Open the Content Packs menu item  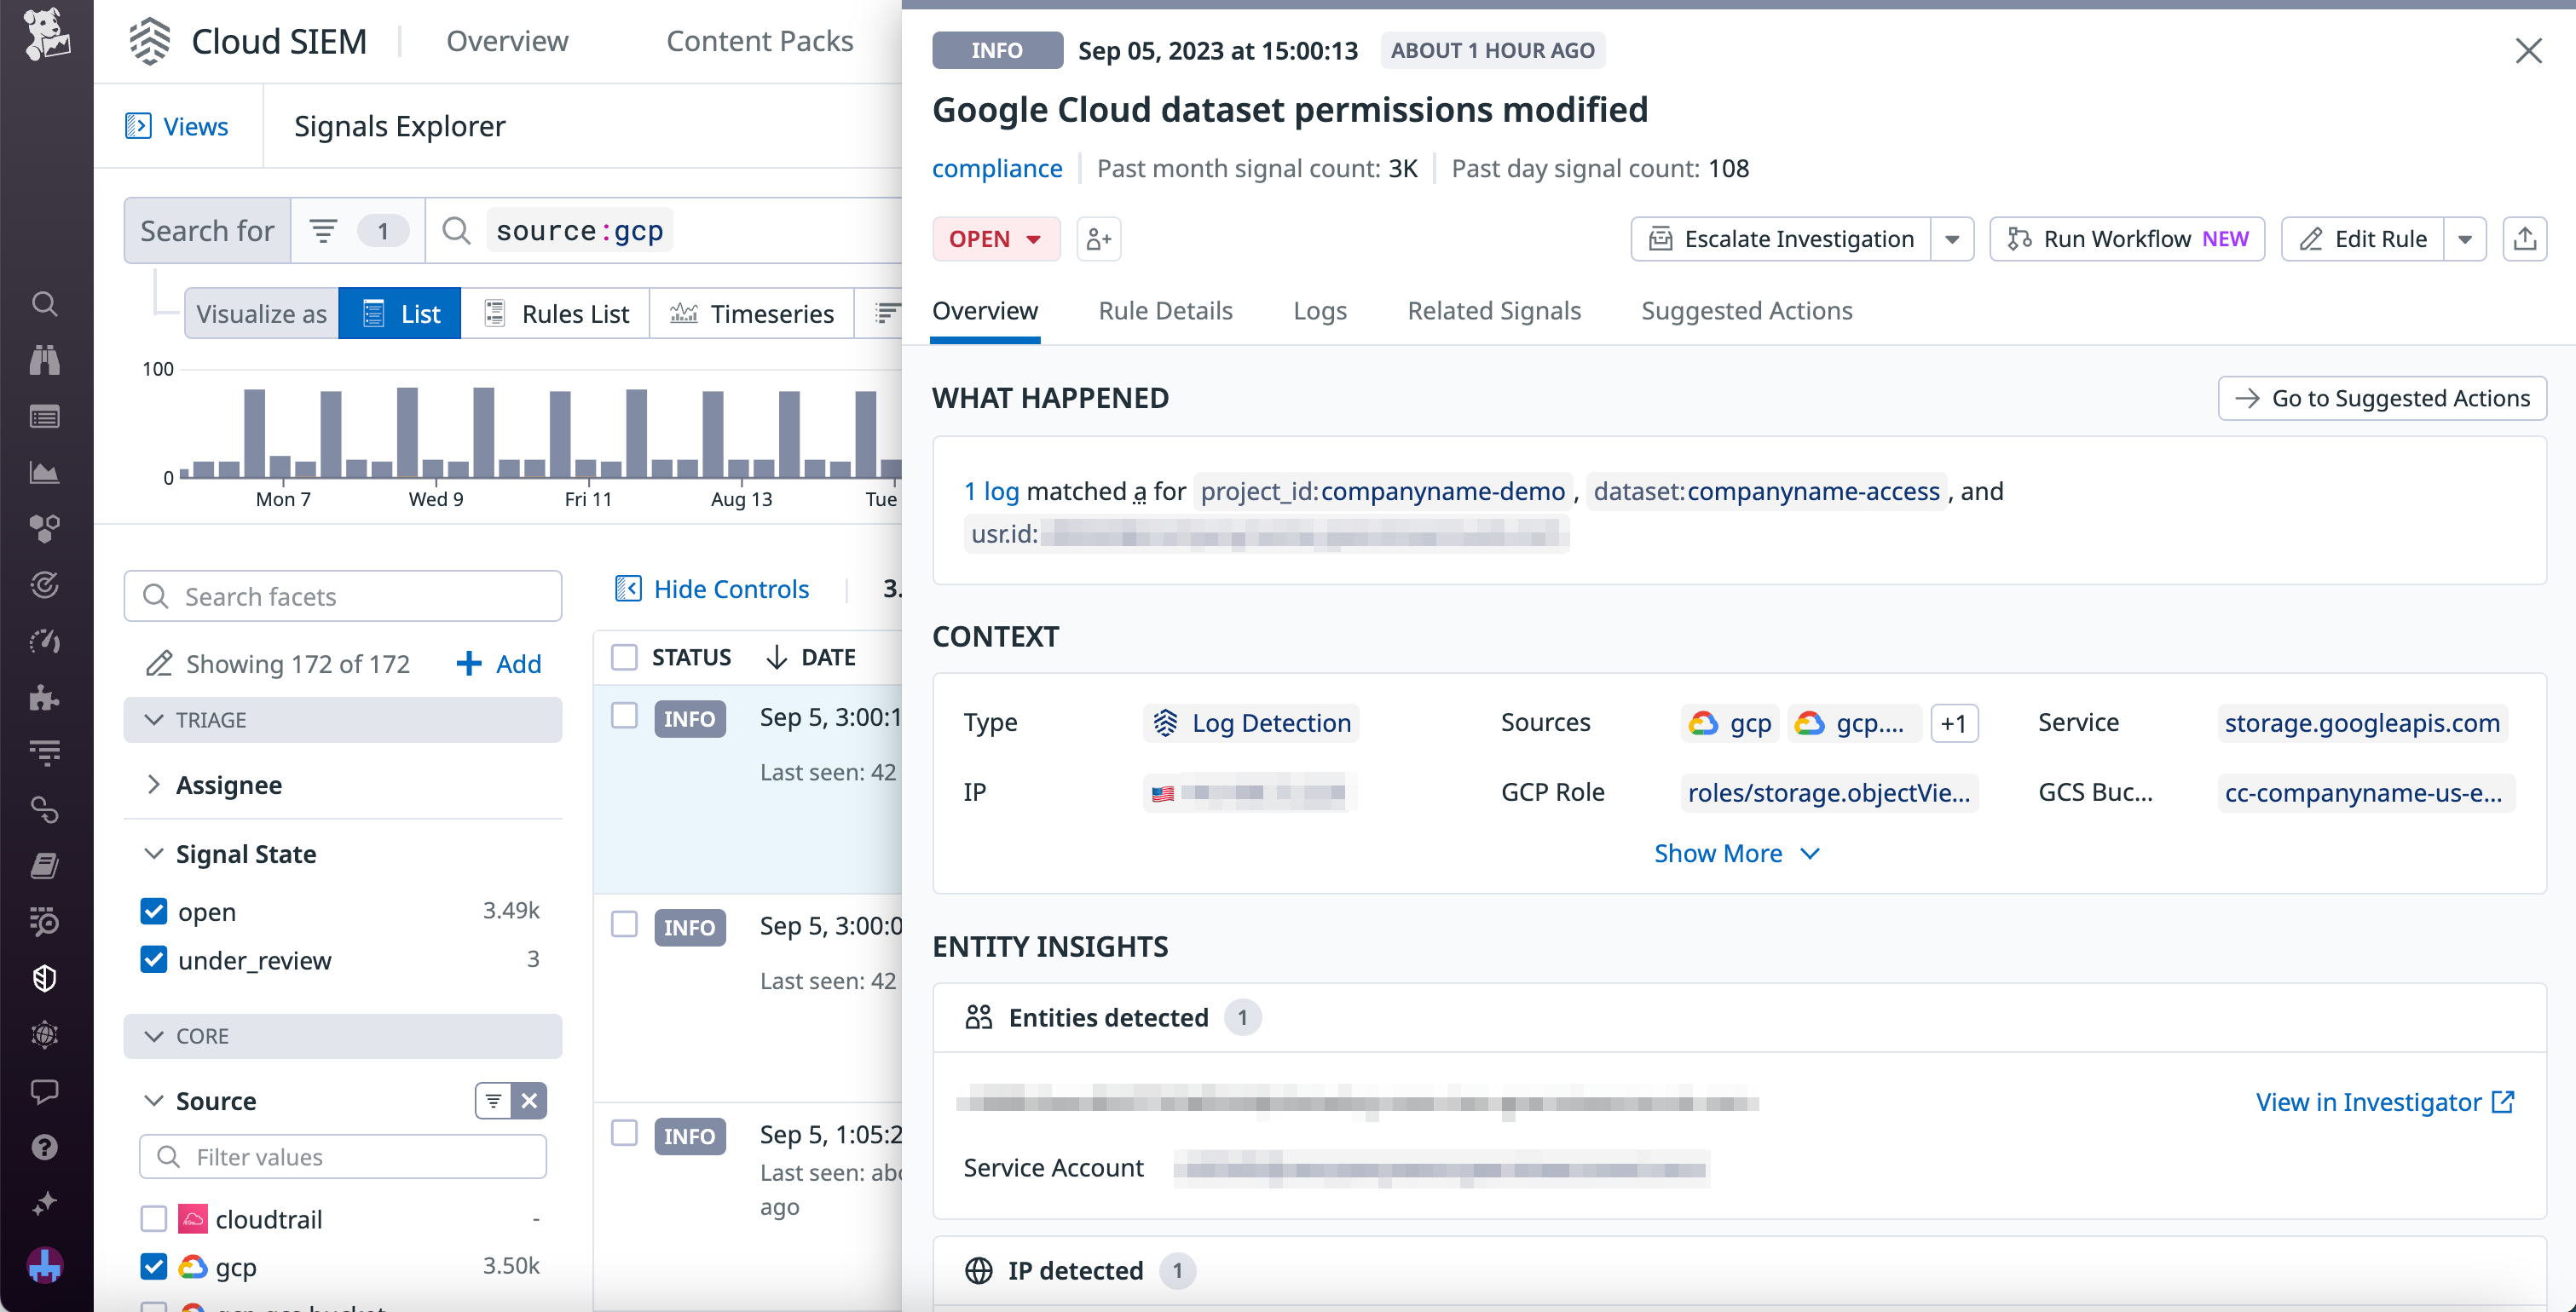[x=760, y=40]
